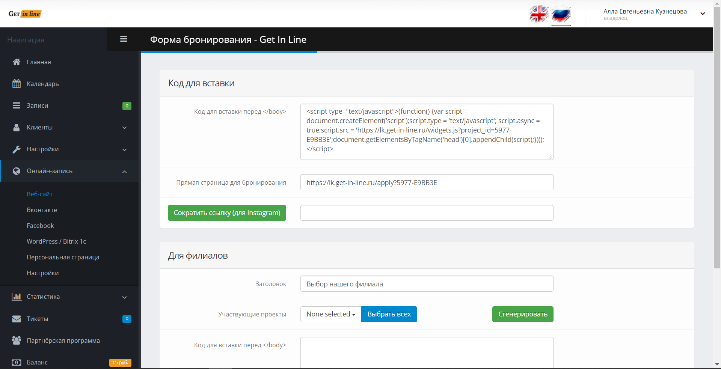Select the Вконтакте submenu item

pos(42,210)
